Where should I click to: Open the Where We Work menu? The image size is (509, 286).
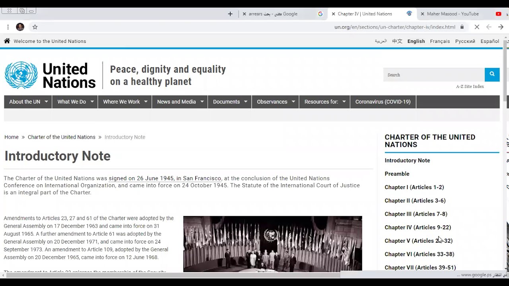121,102
